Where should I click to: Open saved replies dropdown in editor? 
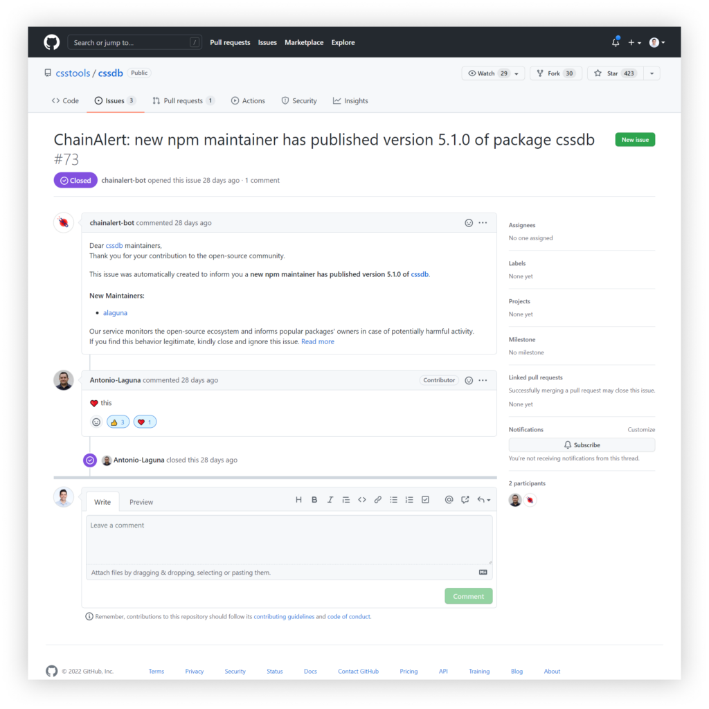(484, 500)
